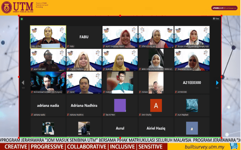This screenshot has height=150, width=241.
Task: Select ALICE SABRINA ISMAIL's video tile
Action: [x=120, y=37]
